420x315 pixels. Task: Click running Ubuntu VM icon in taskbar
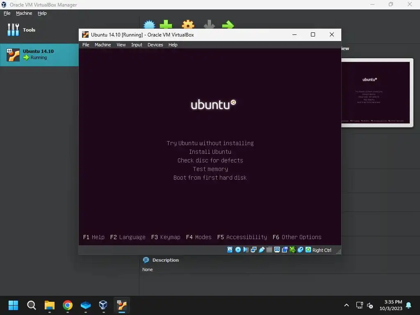click(x=122, y=305)
